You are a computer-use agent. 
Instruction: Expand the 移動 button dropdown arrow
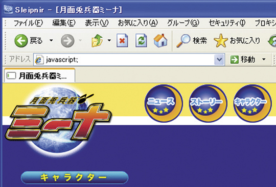pos(264,60)
